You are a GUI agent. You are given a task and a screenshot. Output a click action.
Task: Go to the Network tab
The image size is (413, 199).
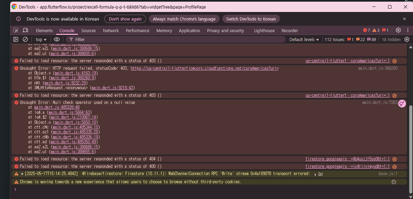coord(111,30)
